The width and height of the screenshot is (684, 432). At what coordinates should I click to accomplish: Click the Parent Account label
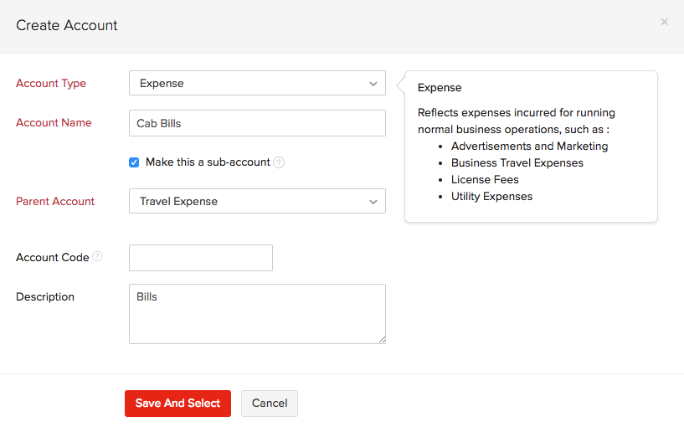pos(55,202)
